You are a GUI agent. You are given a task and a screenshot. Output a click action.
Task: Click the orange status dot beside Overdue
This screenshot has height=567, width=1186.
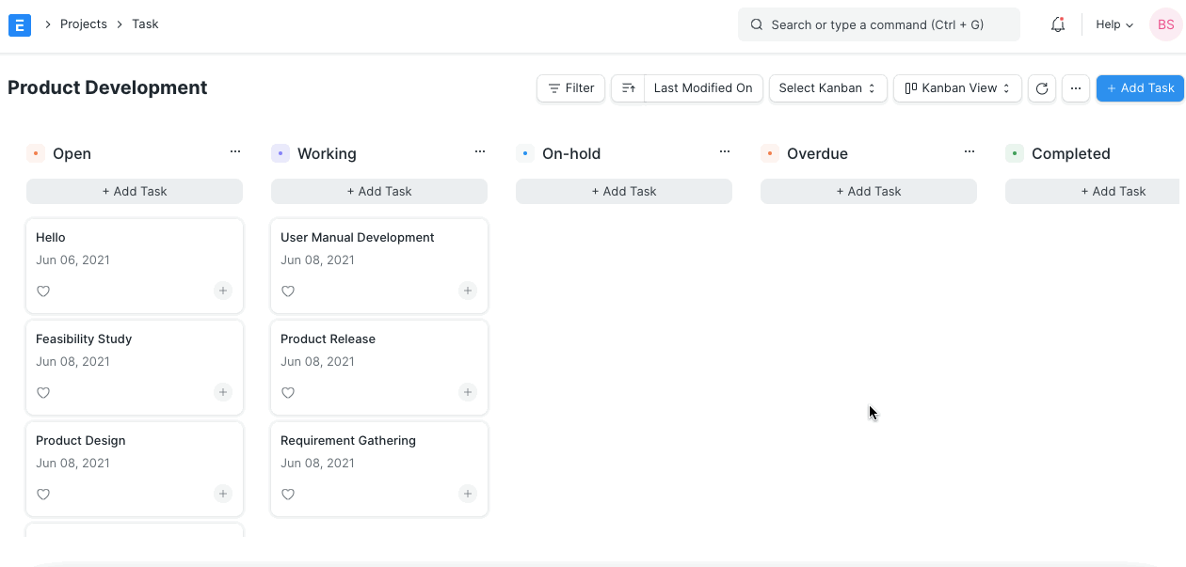point(769,152)
